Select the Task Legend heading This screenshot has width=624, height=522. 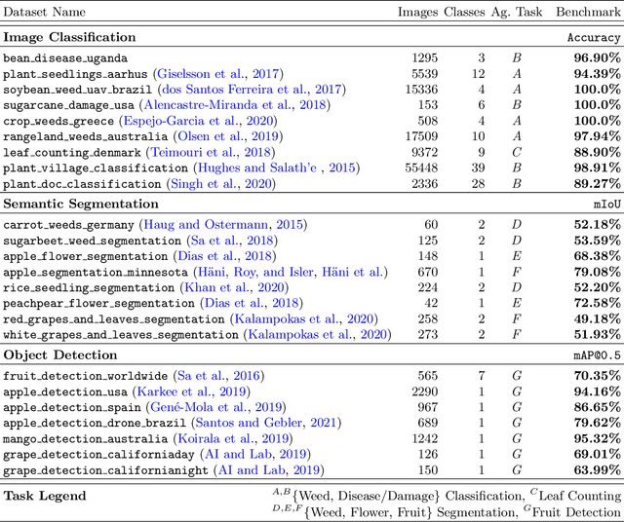(45, 496)
